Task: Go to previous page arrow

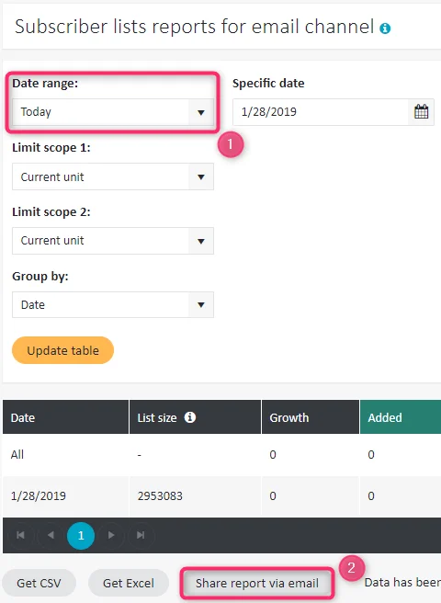Action: (51, 535)
